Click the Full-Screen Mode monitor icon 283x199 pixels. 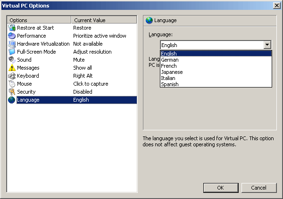[x=12, y=52]
